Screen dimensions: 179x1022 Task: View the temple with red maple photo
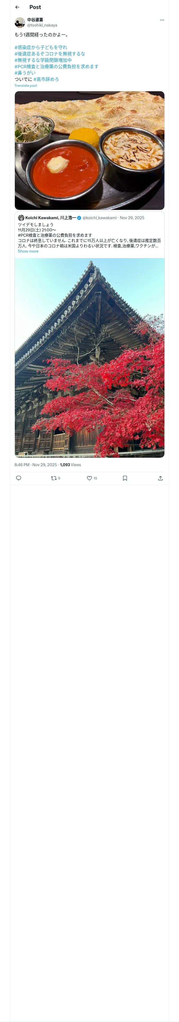(90, 358)
